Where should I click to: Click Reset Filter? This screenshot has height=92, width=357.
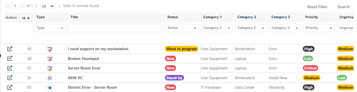tap(317, 7)
